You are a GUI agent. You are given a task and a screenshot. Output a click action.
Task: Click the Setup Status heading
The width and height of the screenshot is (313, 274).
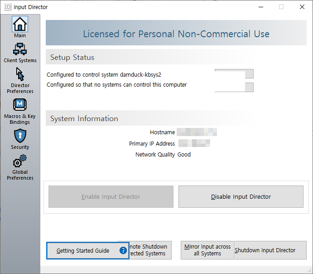(x=72, y=57)
